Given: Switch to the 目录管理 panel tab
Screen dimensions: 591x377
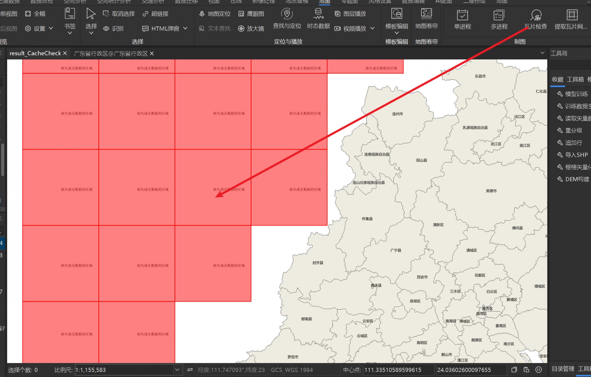Looking at the screenshot, I should click(563, 369).
